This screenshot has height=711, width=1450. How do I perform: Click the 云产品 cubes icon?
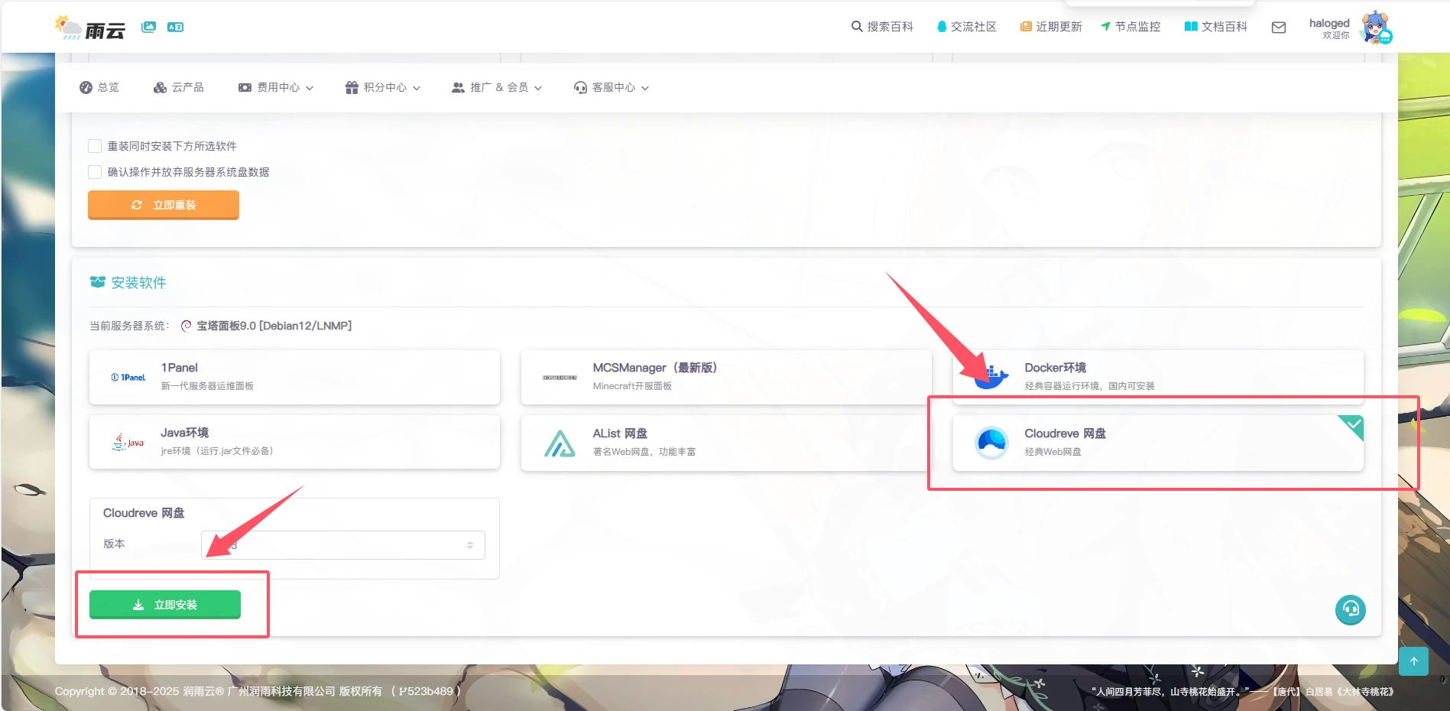(160, 87)
